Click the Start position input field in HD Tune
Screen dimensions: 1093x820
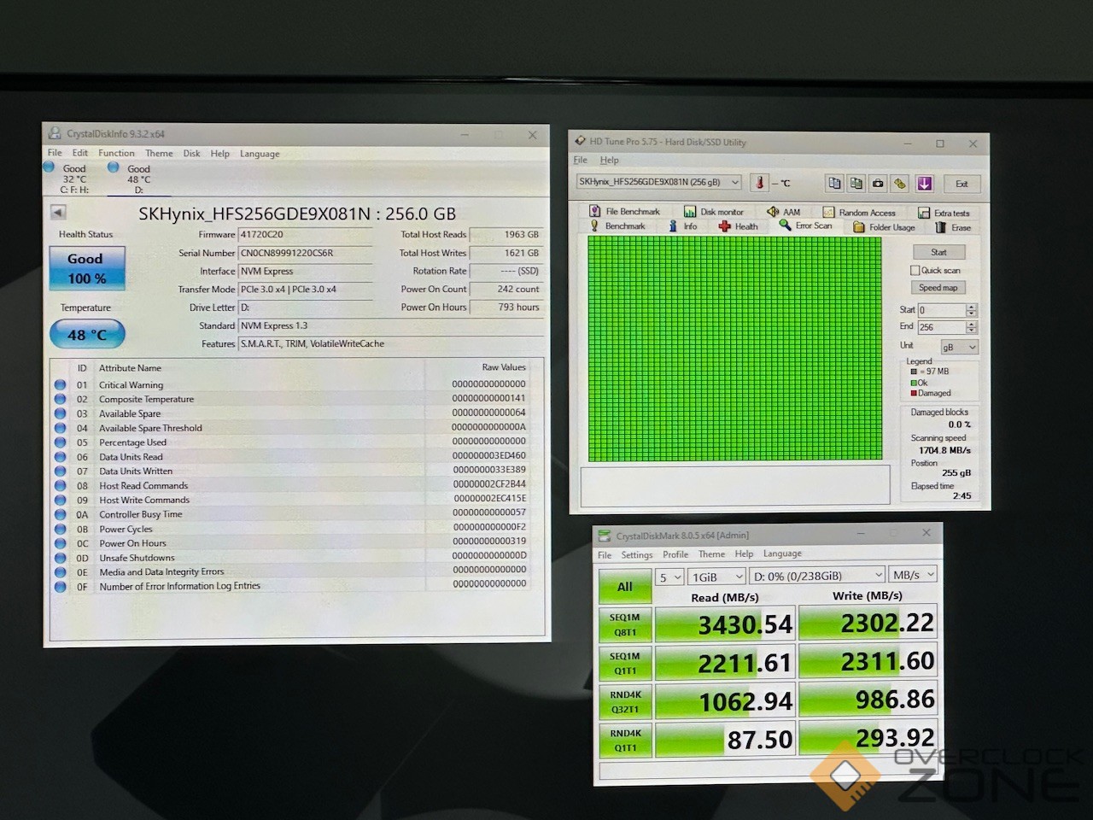point(941,310)
